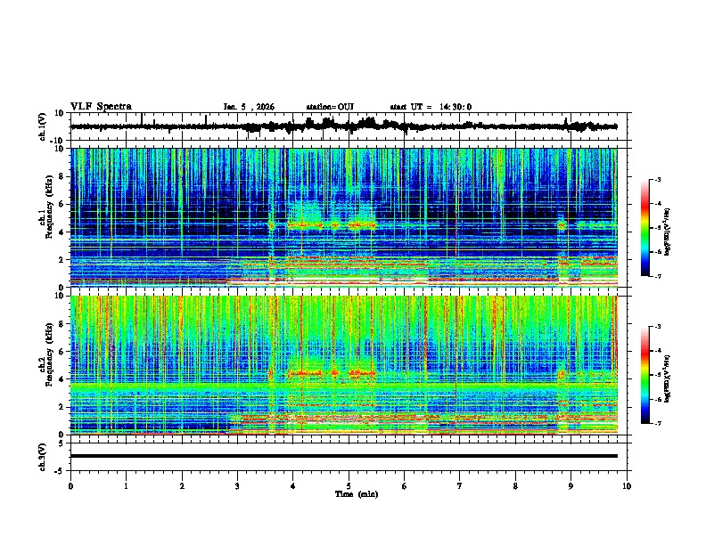Viewport: 706px width, 545px height.
Task: Click the ch.2 color bar log(PSD) label
Action: point(668,378)
